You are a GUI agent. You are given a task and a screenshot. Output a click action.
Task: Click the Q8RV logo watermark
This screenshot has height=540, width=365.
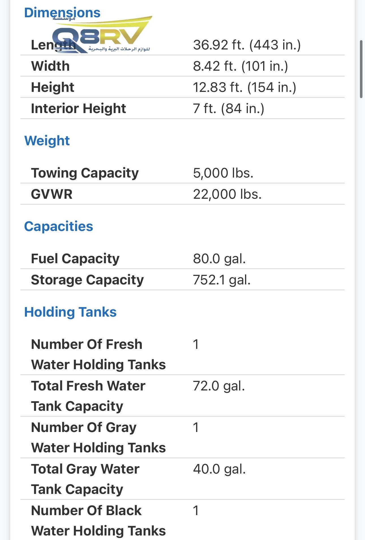102,35
